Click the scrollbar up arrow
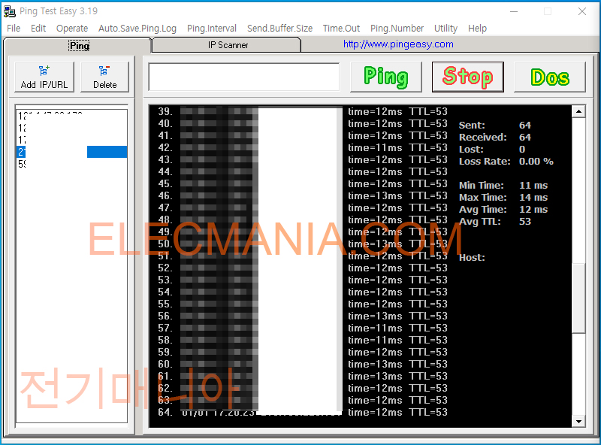This screenshot has height=445, width=601. pyautogui.click(x=579, y=110)
